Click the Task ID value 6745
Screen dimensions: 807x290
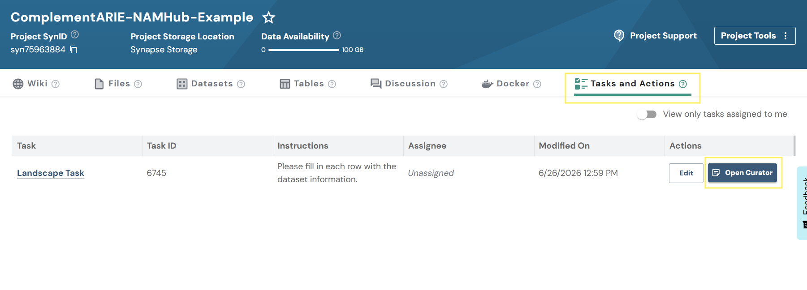click(x=156, y=173)
